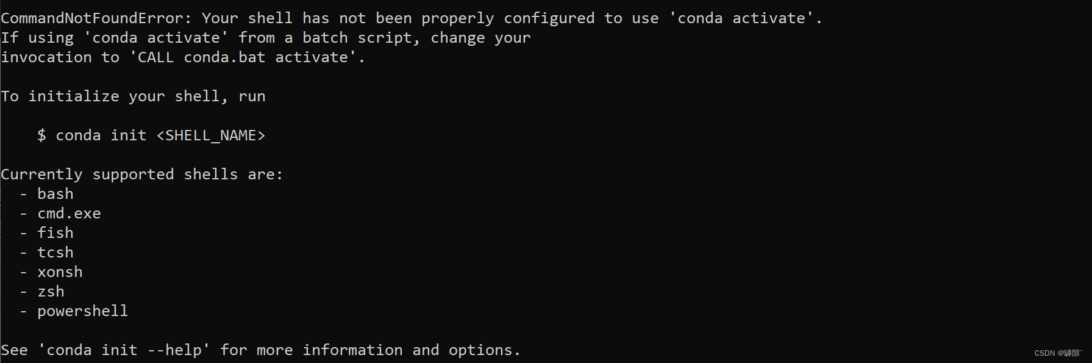Select the bash list entry
Screen dimensions: 1092x363
pyautogui.click(x=55, y=194)
